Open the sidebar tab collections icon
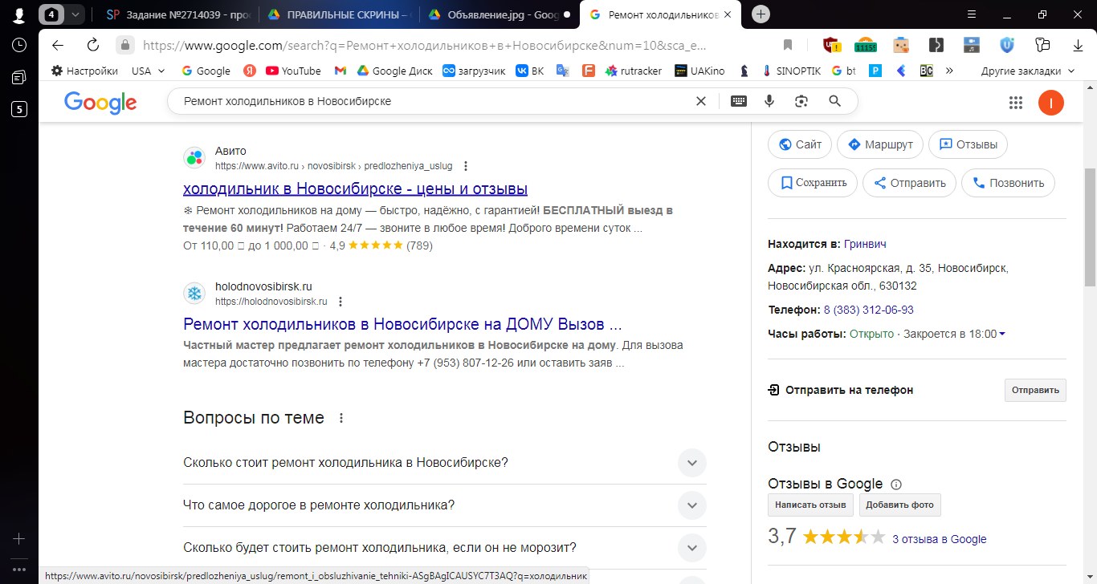This screenshot has height=584, width=1097. tap(18, 77)
